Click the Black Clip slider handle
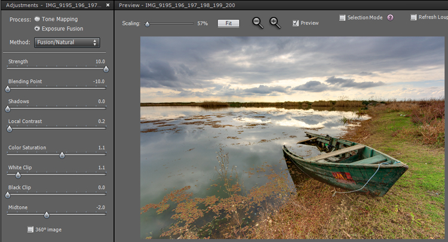The height and width of the screenshot is (242, 448). click(x=8, y=195)
